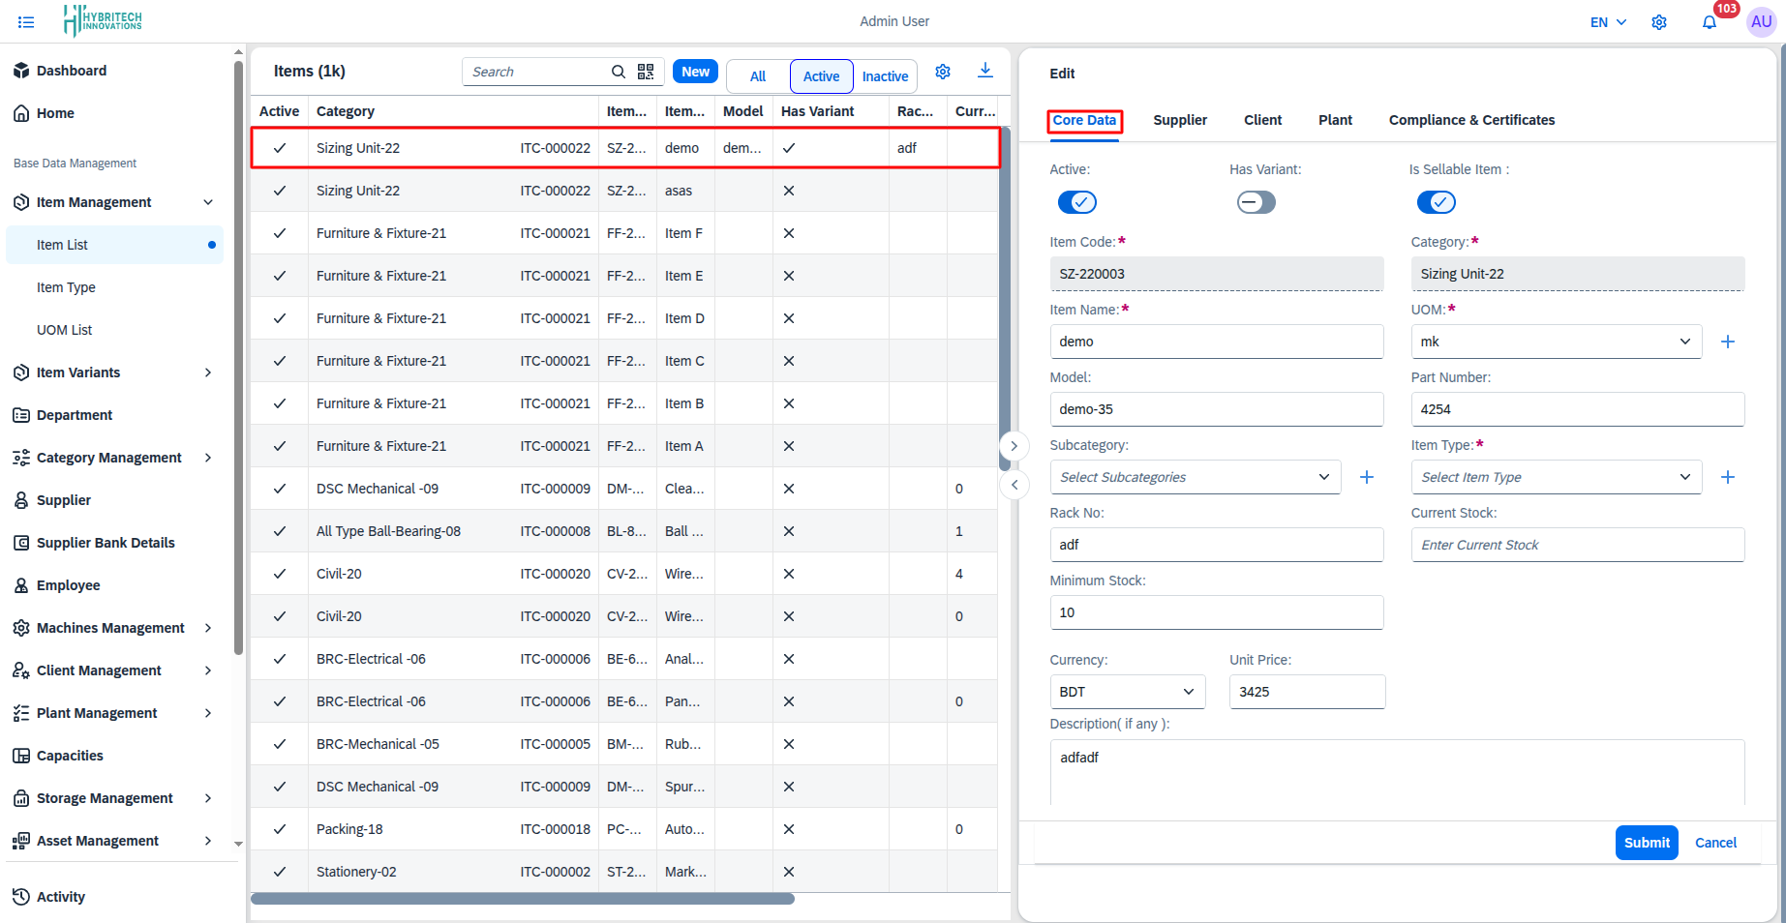This screenshot has width=1786, height=923.
Task: Open the item table settings gear
Action: tap(943, 72)
